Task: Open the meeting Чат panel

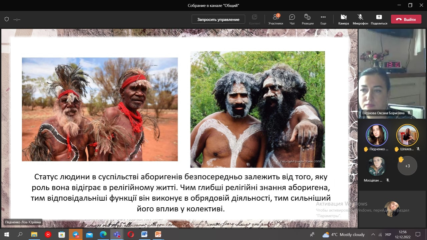Action: [292, 19]
